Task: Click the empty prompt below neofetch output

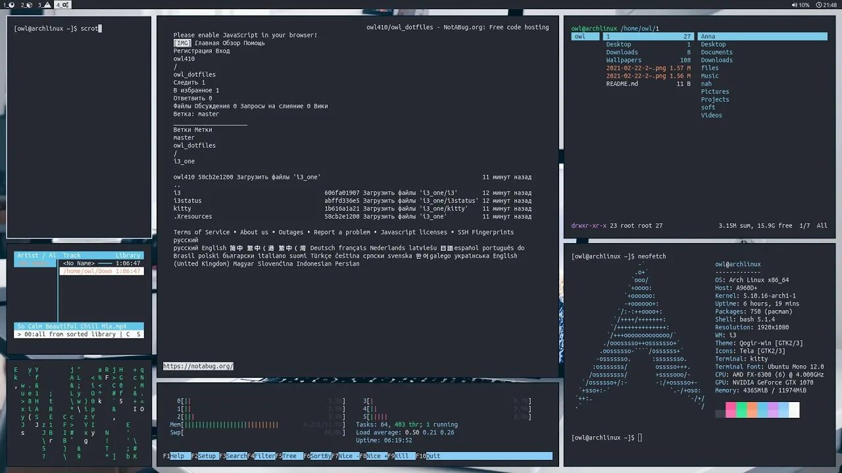Action: (x=607, y=438)
